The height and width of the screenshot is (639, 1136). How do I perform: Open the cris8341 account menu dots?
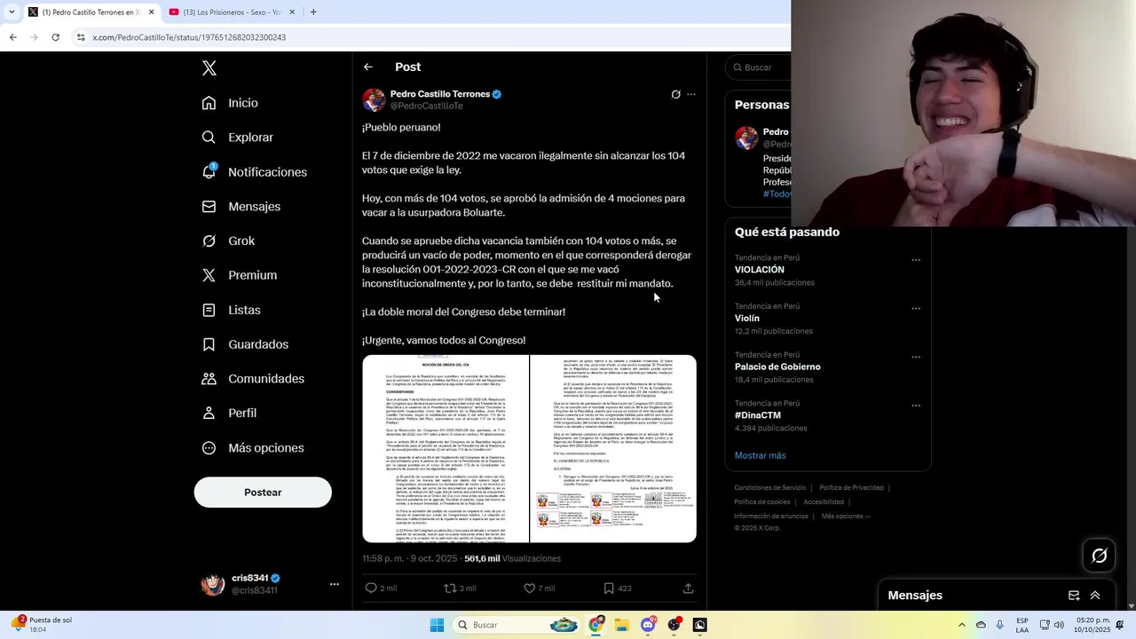pos(335,584)
